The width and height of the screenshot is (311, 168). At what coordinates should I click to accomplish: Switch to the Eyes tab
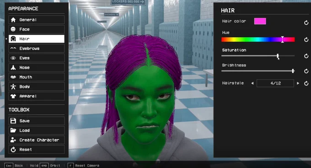click(37, 58)
